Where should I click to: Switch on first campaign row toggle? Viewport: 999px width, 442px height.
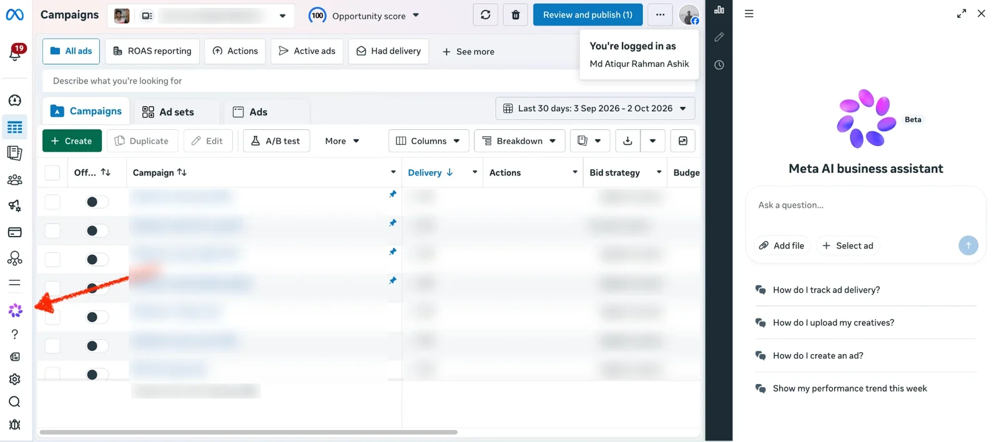[x=96, y=202]
